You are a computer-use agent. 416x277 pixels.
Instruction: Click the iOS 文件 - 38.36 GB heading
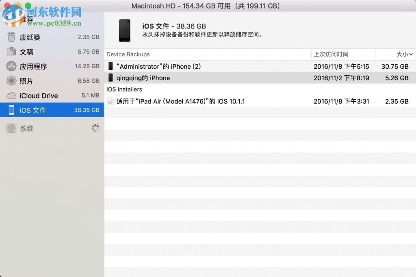pyautogui.click(x=174, y=26)
